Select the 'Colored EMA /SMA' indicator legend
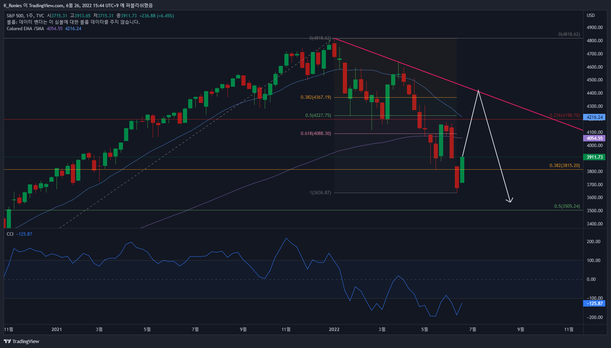The image size is (611, 348). (x=25, y=29)
